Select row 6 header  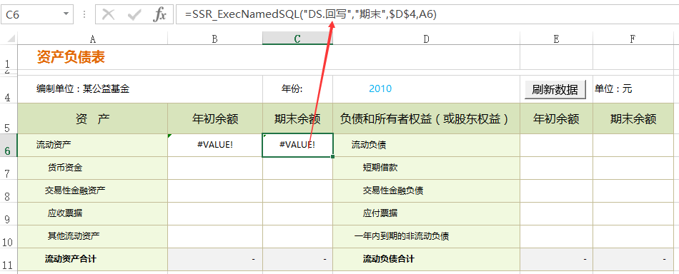point(9,146)
